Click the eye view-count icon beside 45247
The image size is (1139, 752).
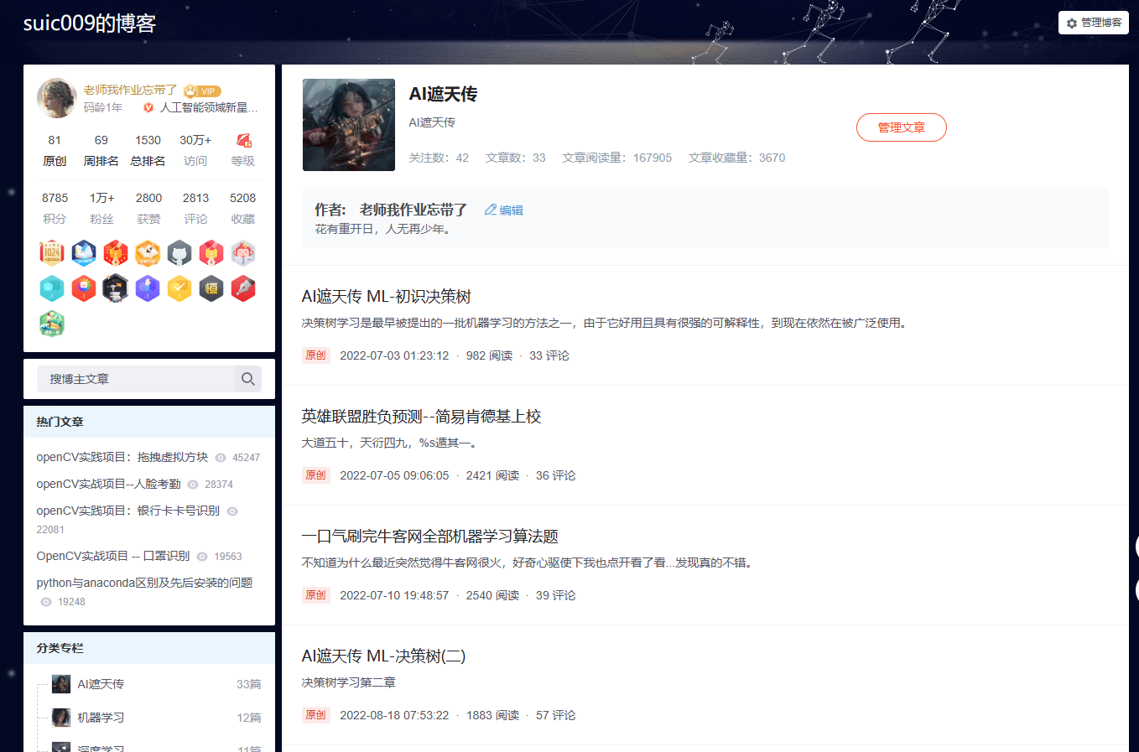click(x=221, y=458)
